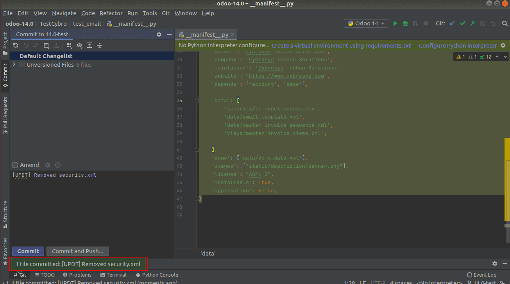510x284 pixels.
Task: Click the Rollback icon in Commit toolbar
Action: click(26, 45)
